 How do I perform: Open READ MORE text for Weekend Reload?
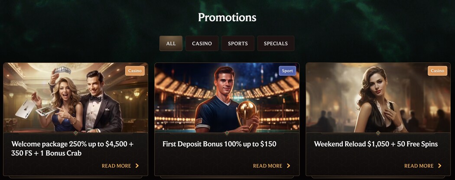419,166
